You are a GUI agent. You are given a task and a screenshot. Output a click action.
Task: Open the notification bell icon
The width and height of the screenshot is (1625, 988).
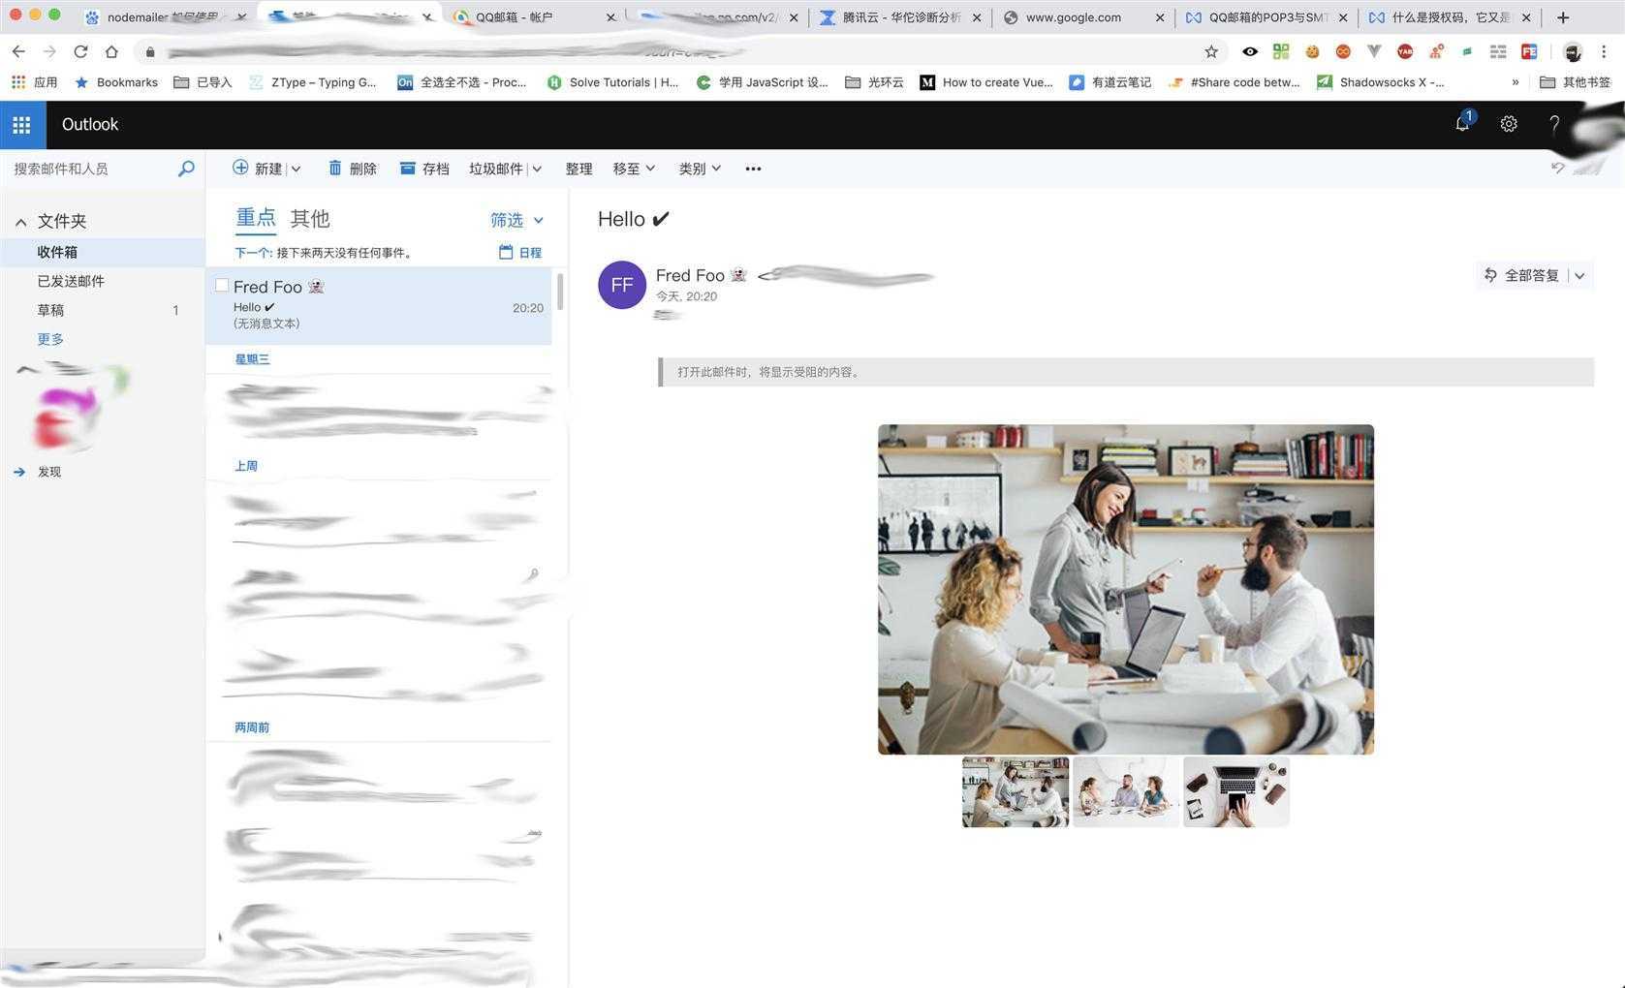point(1461,124)
